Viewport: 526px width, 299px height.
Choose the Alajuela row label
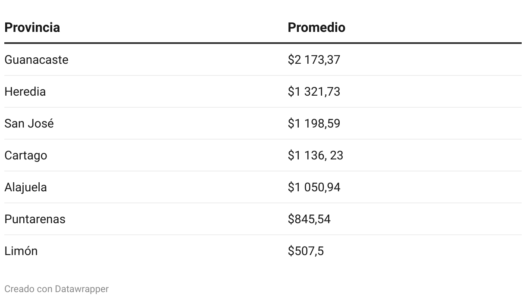point(26,187)
